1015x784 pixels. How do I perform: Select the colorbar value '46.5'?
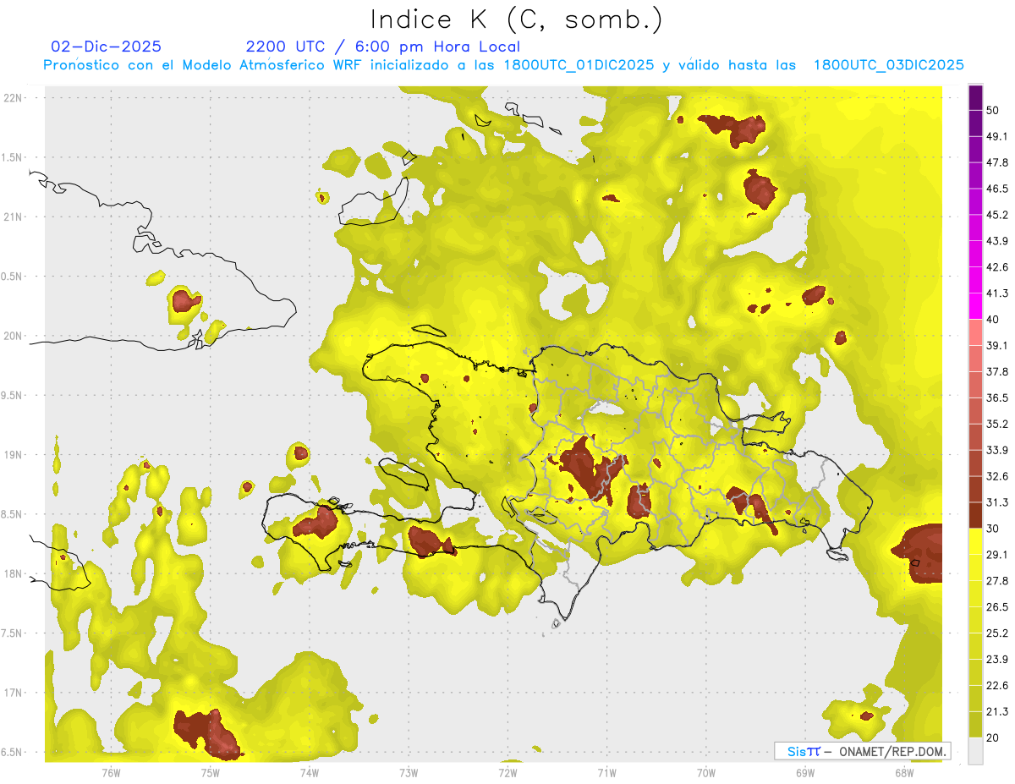click(997, 189)
